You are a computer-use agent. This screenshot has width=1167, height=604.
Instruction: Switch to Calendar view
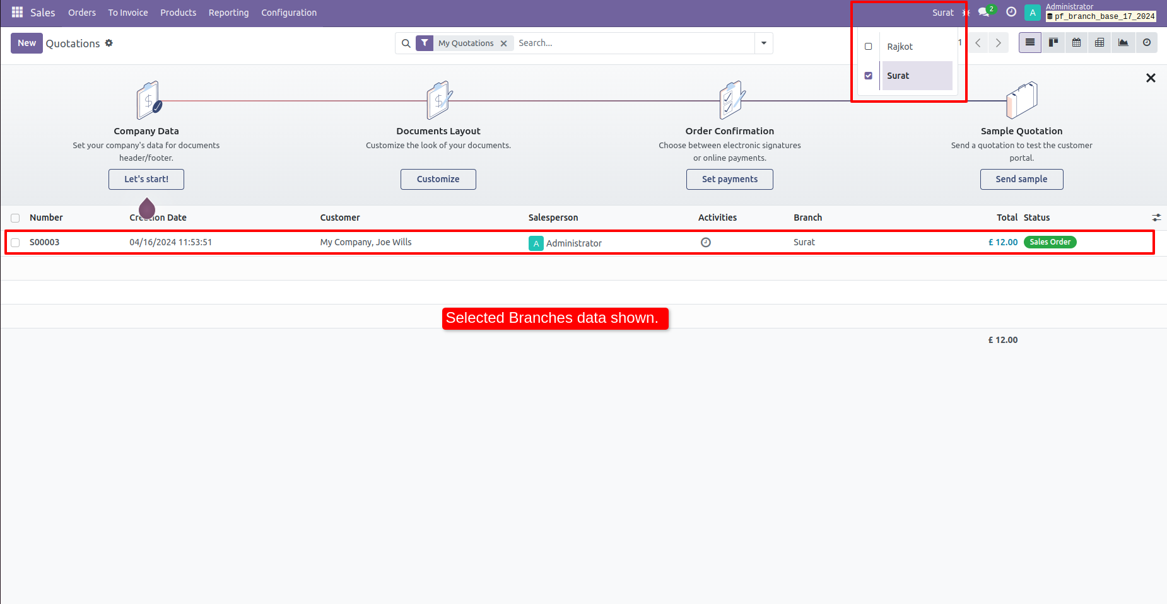[1076, 43]
